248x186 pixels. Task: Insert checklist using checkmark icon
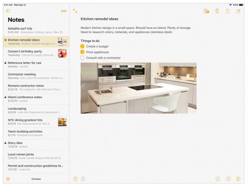[218, 179]
